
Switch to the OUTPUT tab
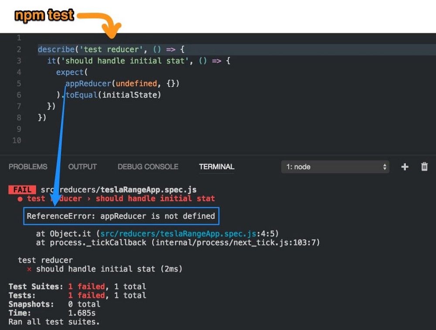[x=82, y=167]
